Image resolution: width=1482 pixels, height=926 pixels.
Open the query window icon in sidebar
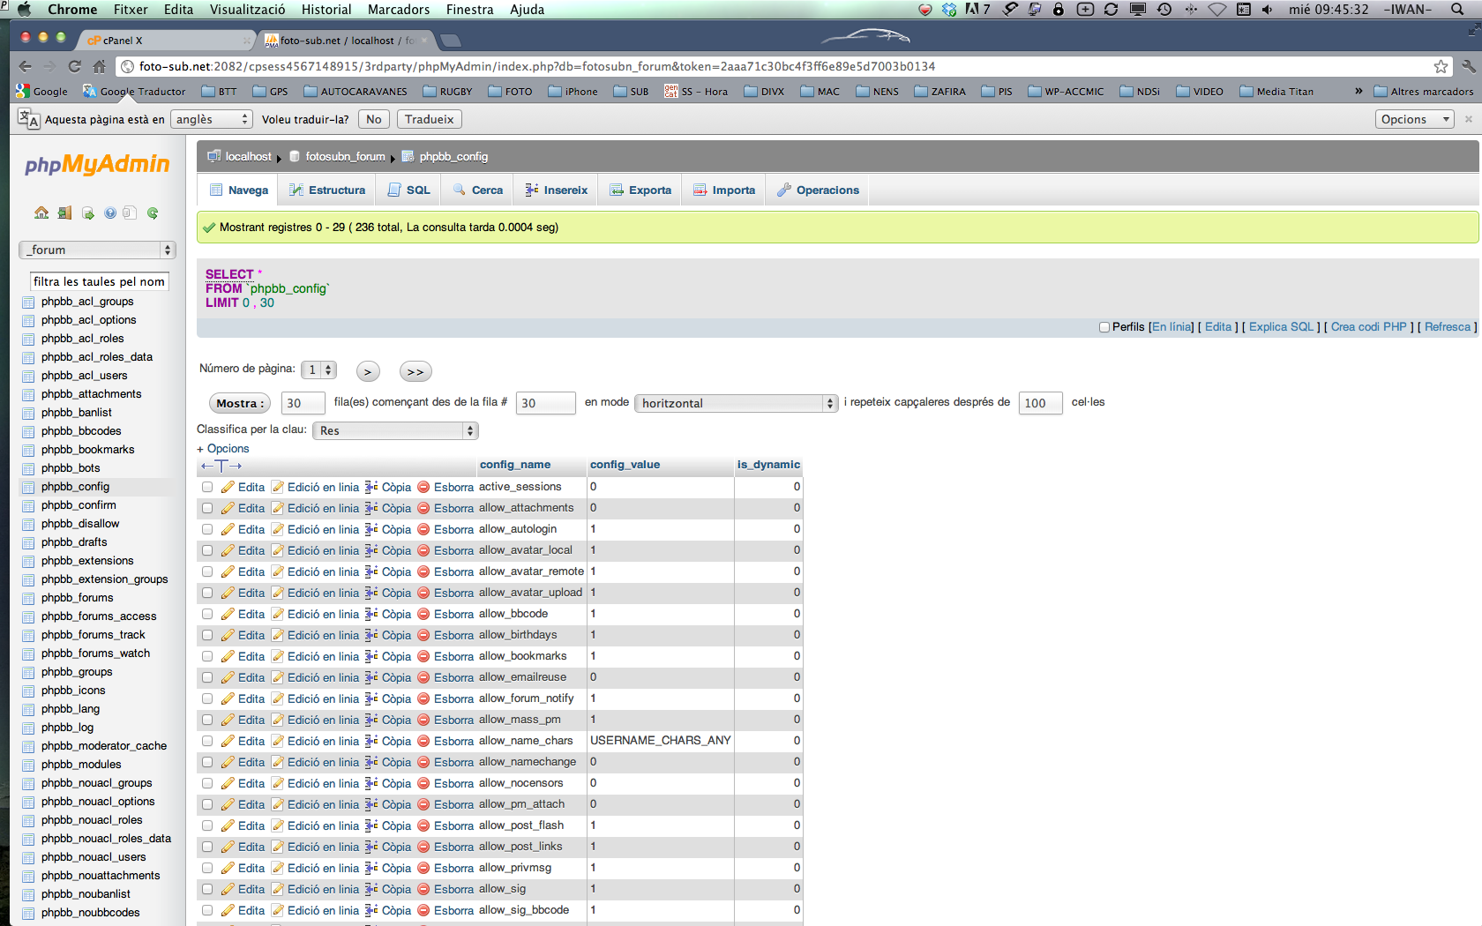[x=87, y=213]
